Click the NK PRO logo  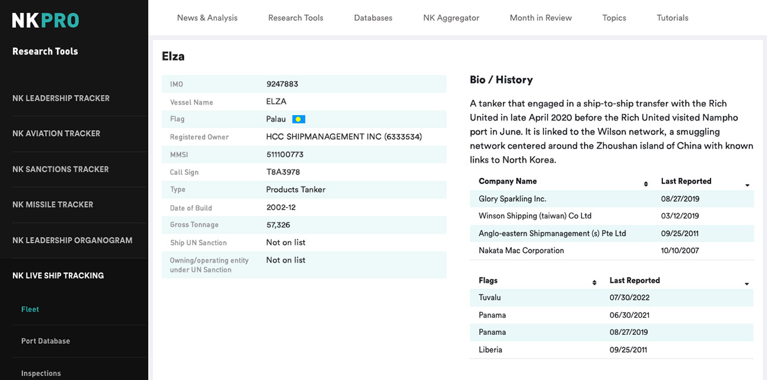46,20
